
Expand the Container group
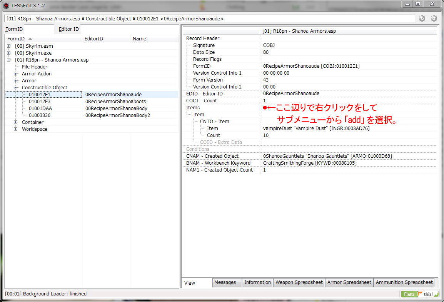tap(15, 122)
